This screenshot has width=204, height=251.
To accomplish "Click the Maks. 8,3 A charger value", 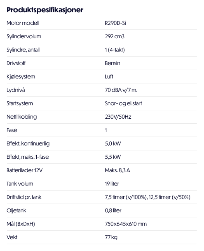I will [x=117, y=170].
